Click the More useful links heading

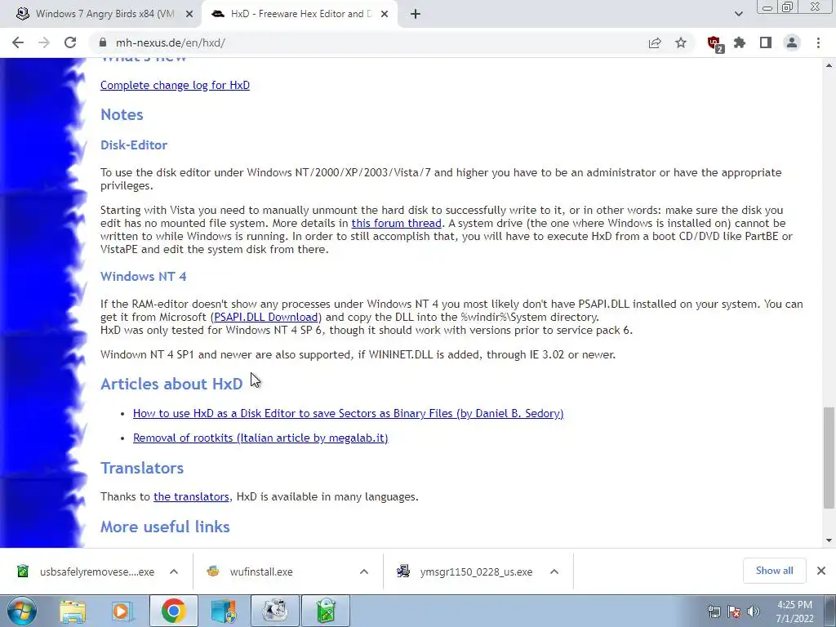[165, 527]
